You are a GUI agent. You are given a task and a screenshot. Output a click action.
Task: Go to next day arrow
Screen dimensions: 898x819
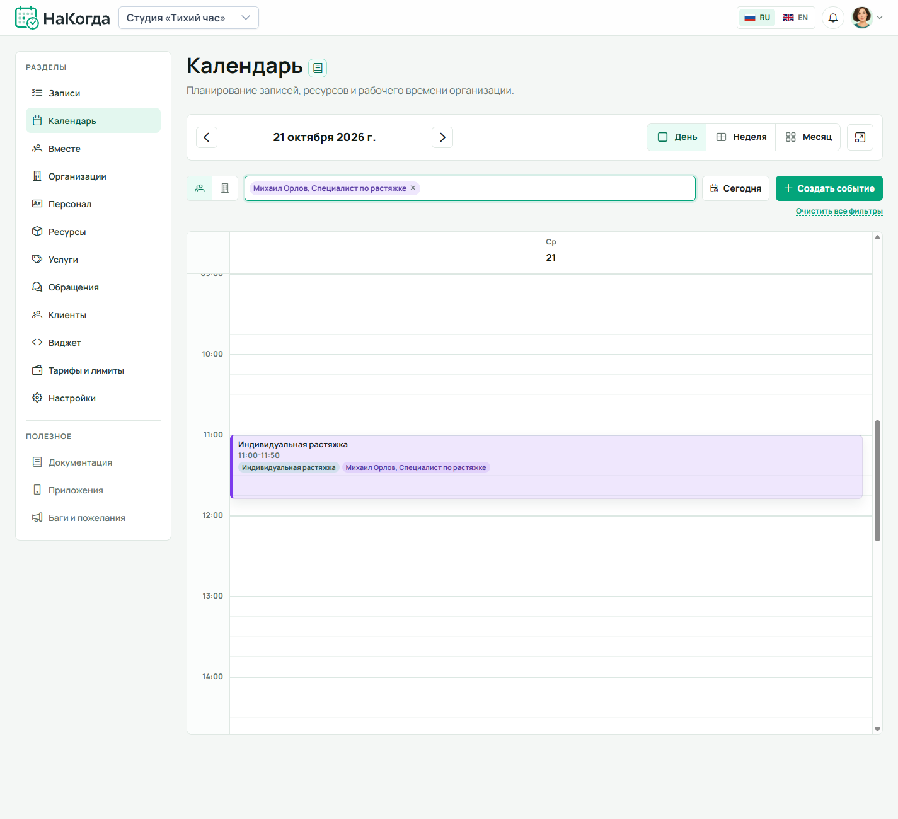click(x=442, y=137)
